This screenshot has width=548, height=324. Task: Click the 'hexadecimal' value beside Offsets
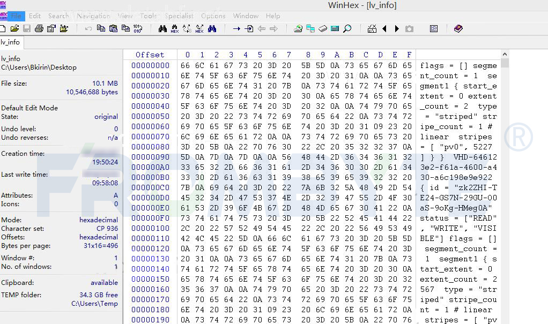(99, 237)
